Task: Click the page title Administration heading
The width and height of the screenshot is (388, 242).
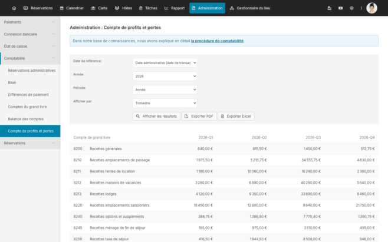Action: click(x=115, y=28)
